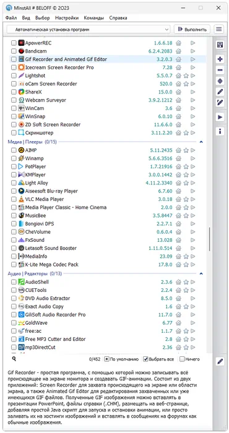The height and width of the screenshot is (433, 229).
Task: Toggle the Выбрать все checkbox
Action: click(x=145, y=359)
